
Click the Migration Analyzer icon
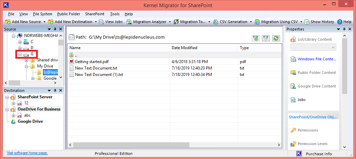click(129, 22)
